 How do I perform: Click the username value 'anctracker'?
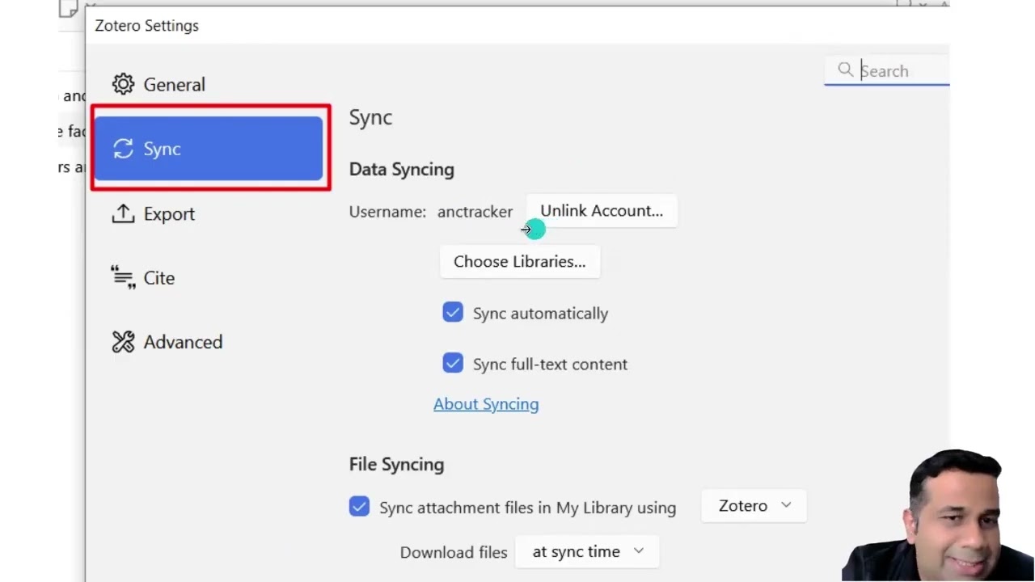pos(475,212)
